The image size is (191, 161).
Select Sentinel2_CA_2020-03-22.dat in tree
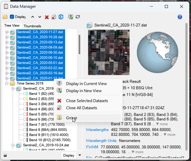40,68
